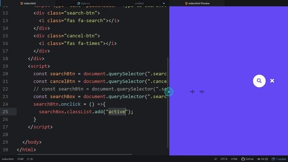Click "searchBtn" constant on line 20
This screenshot has height=162, width=288.
[x=63, y=74]
